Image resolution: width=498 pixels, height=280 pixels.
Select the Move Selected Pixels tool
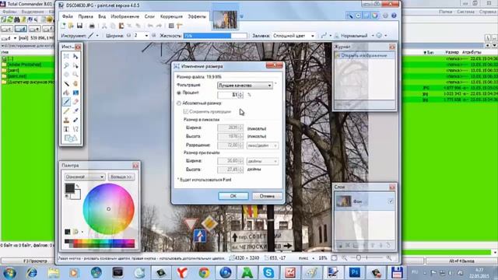75,56
